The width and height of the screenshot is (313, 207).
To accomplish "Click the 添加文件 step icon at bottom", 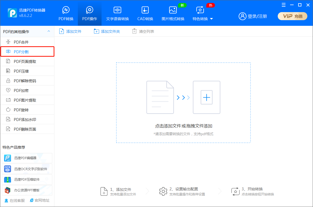I will (104, 191).
